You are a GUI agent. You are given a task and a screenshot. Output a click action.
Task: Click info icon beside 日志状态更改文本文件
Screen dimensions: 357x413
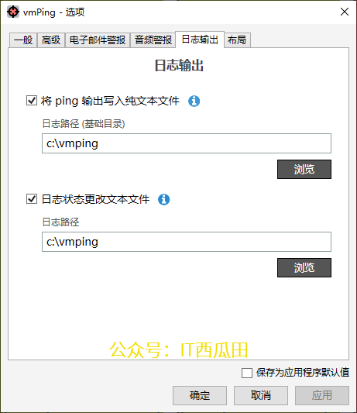(x=163, y=199)
